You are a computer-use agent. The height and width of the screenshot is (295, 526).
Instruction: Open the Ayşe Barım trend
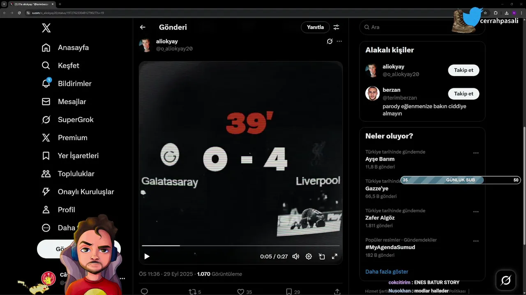380,159
